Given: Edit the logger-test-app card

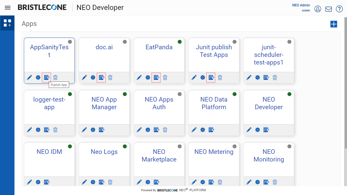Looking at the screenshot, I should click(29, 130).
